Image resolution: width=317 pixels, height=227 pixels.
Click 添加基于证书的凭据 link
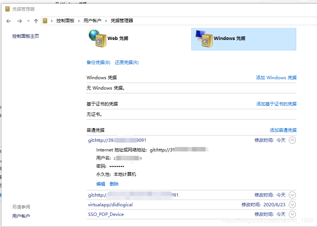276,104
